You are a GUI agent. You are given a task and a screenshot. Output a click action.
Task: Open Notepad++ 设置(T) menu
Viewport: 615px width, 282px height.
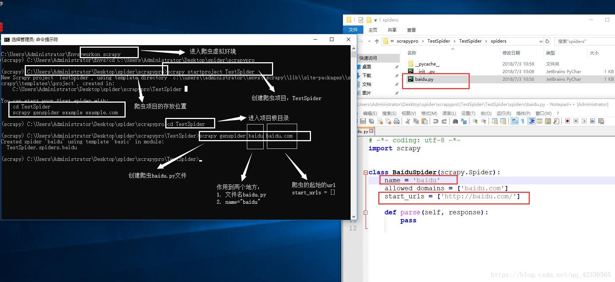468,113
